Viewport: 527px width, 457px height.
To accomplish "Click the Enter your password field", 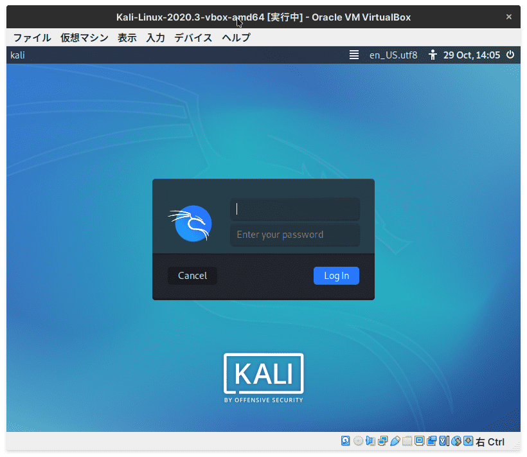I will click(295, 235).
